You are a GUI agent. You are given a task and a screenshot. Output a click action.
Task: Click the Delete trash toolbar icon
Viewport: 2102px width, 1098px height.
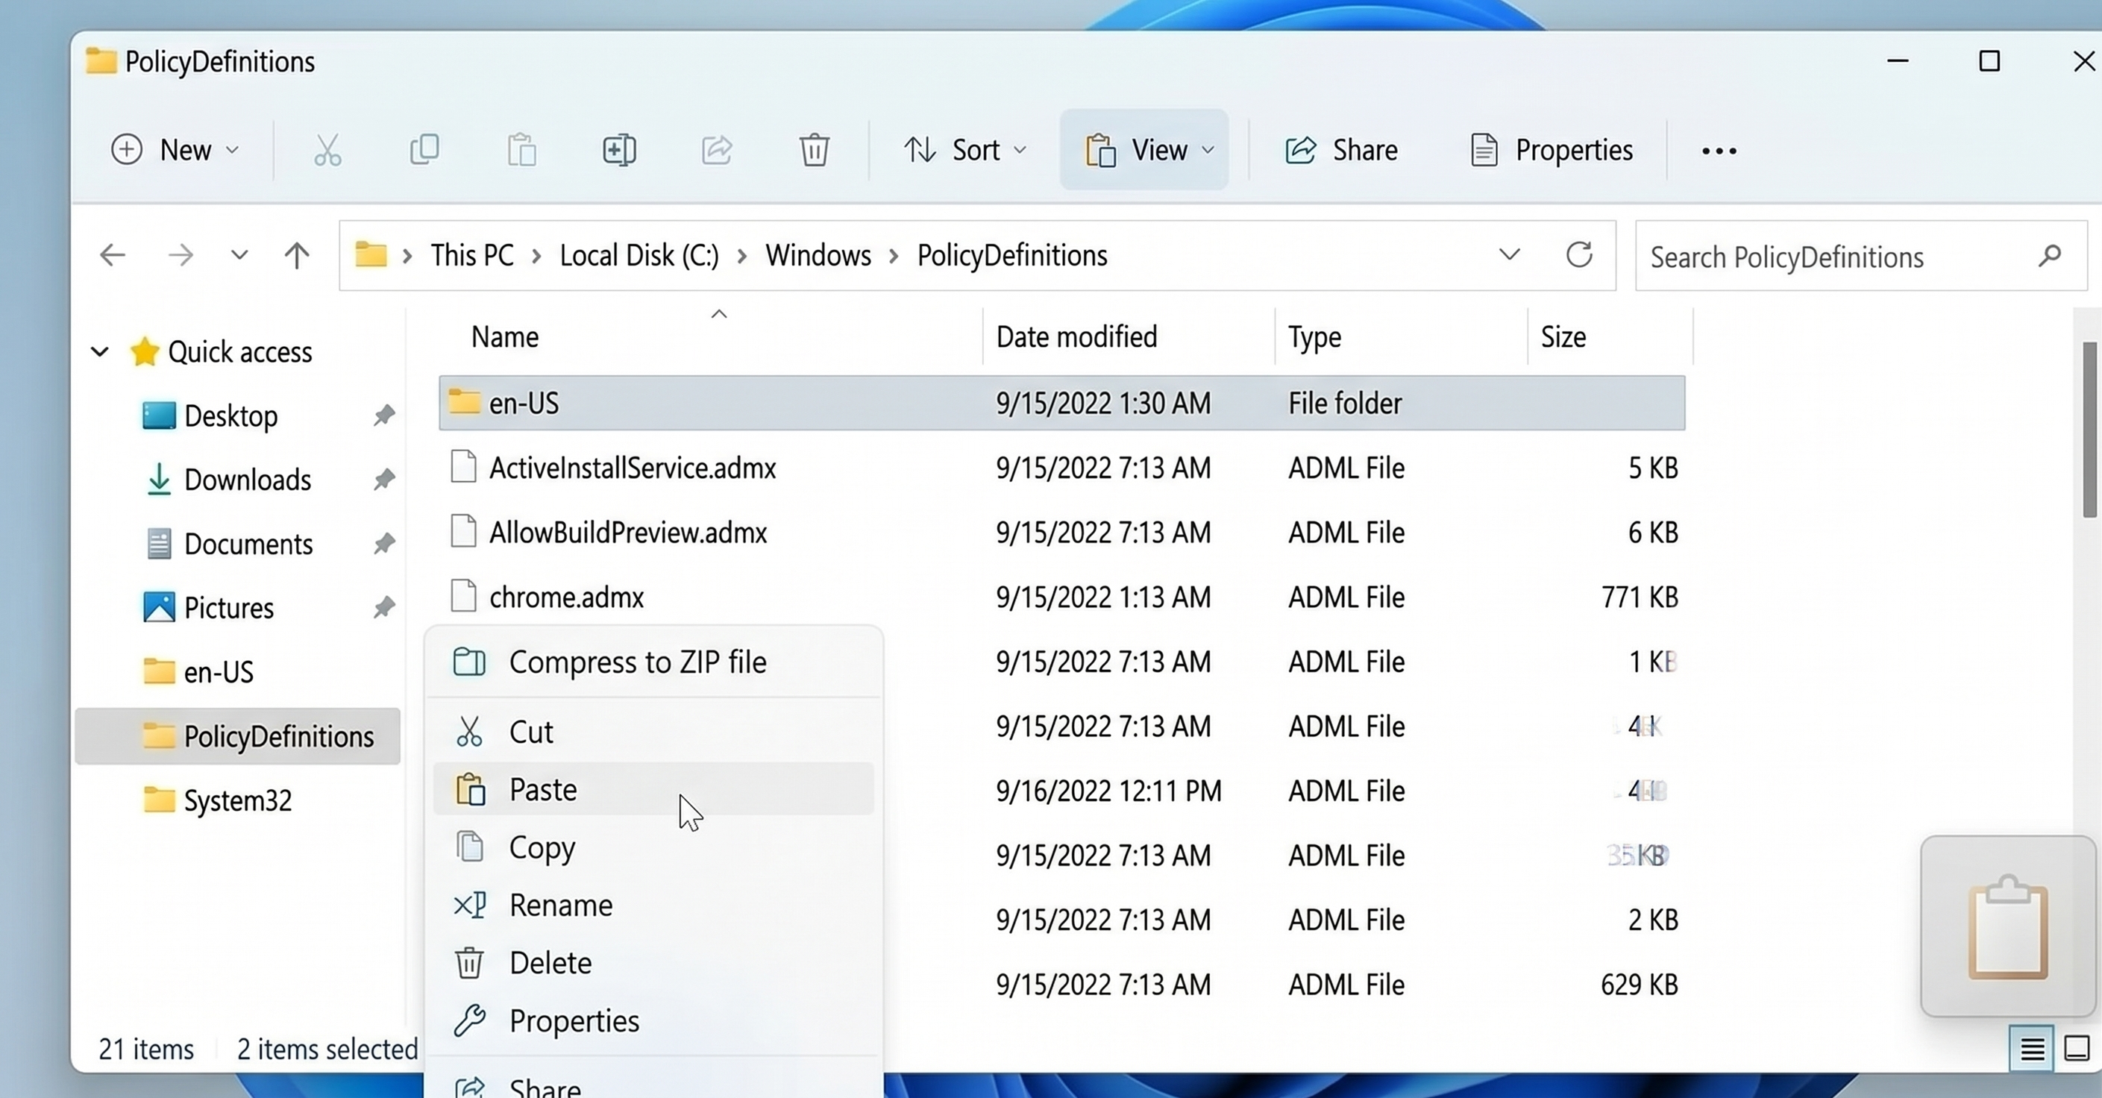click(815, 150)
